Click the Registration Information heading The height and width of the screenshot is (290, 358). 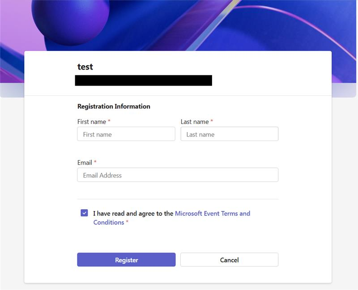click(114, 107)
